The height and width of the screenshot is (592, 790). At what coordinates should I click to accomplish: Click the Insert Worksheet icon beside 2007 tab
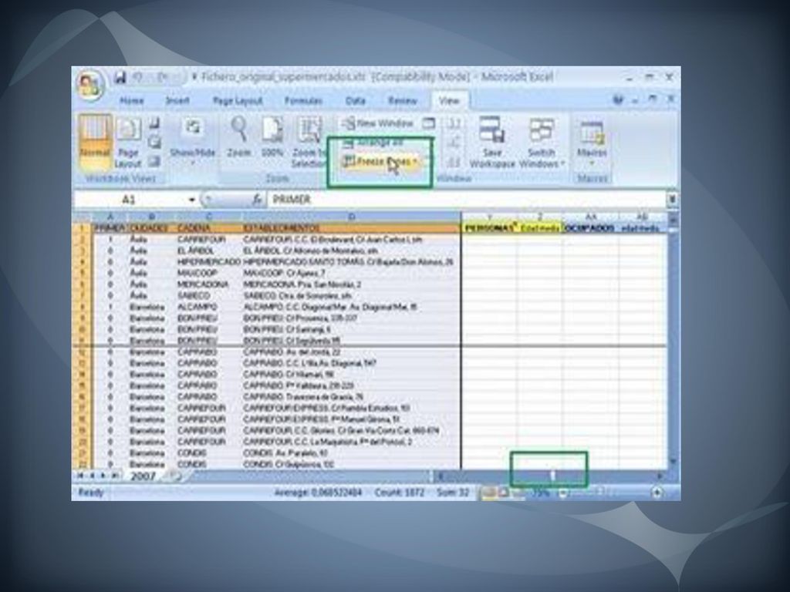[176, 476]
